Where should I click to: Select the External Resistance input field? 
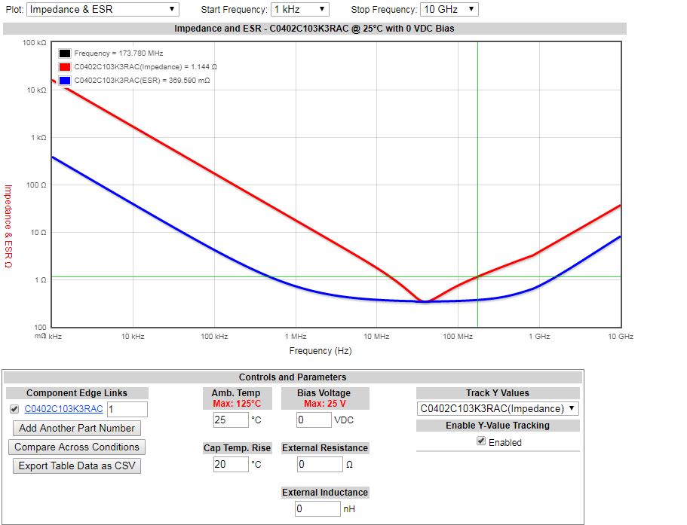(x=319, y=464)
